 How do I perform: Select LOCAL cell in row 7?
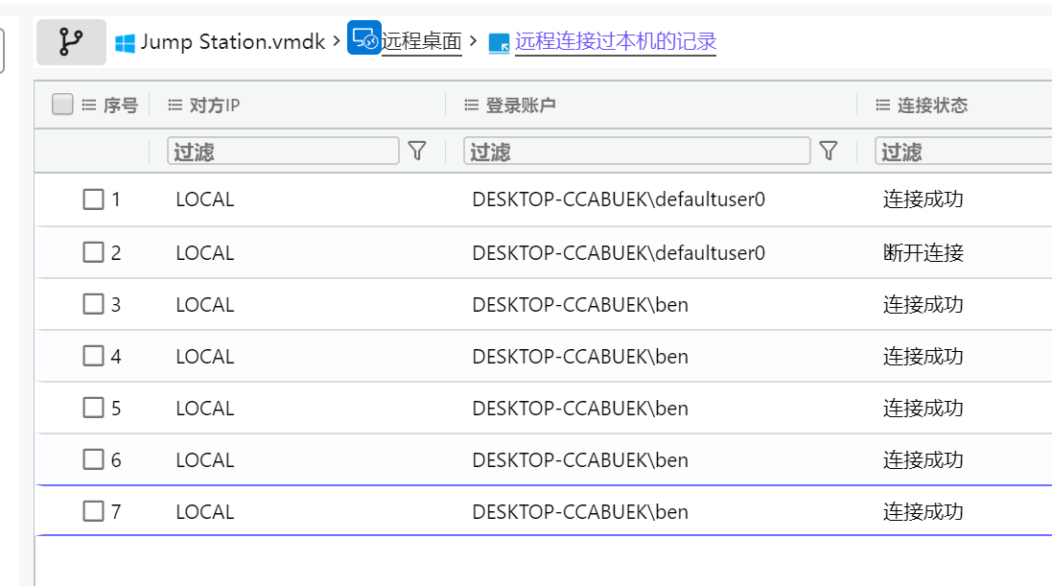[205, 512]
